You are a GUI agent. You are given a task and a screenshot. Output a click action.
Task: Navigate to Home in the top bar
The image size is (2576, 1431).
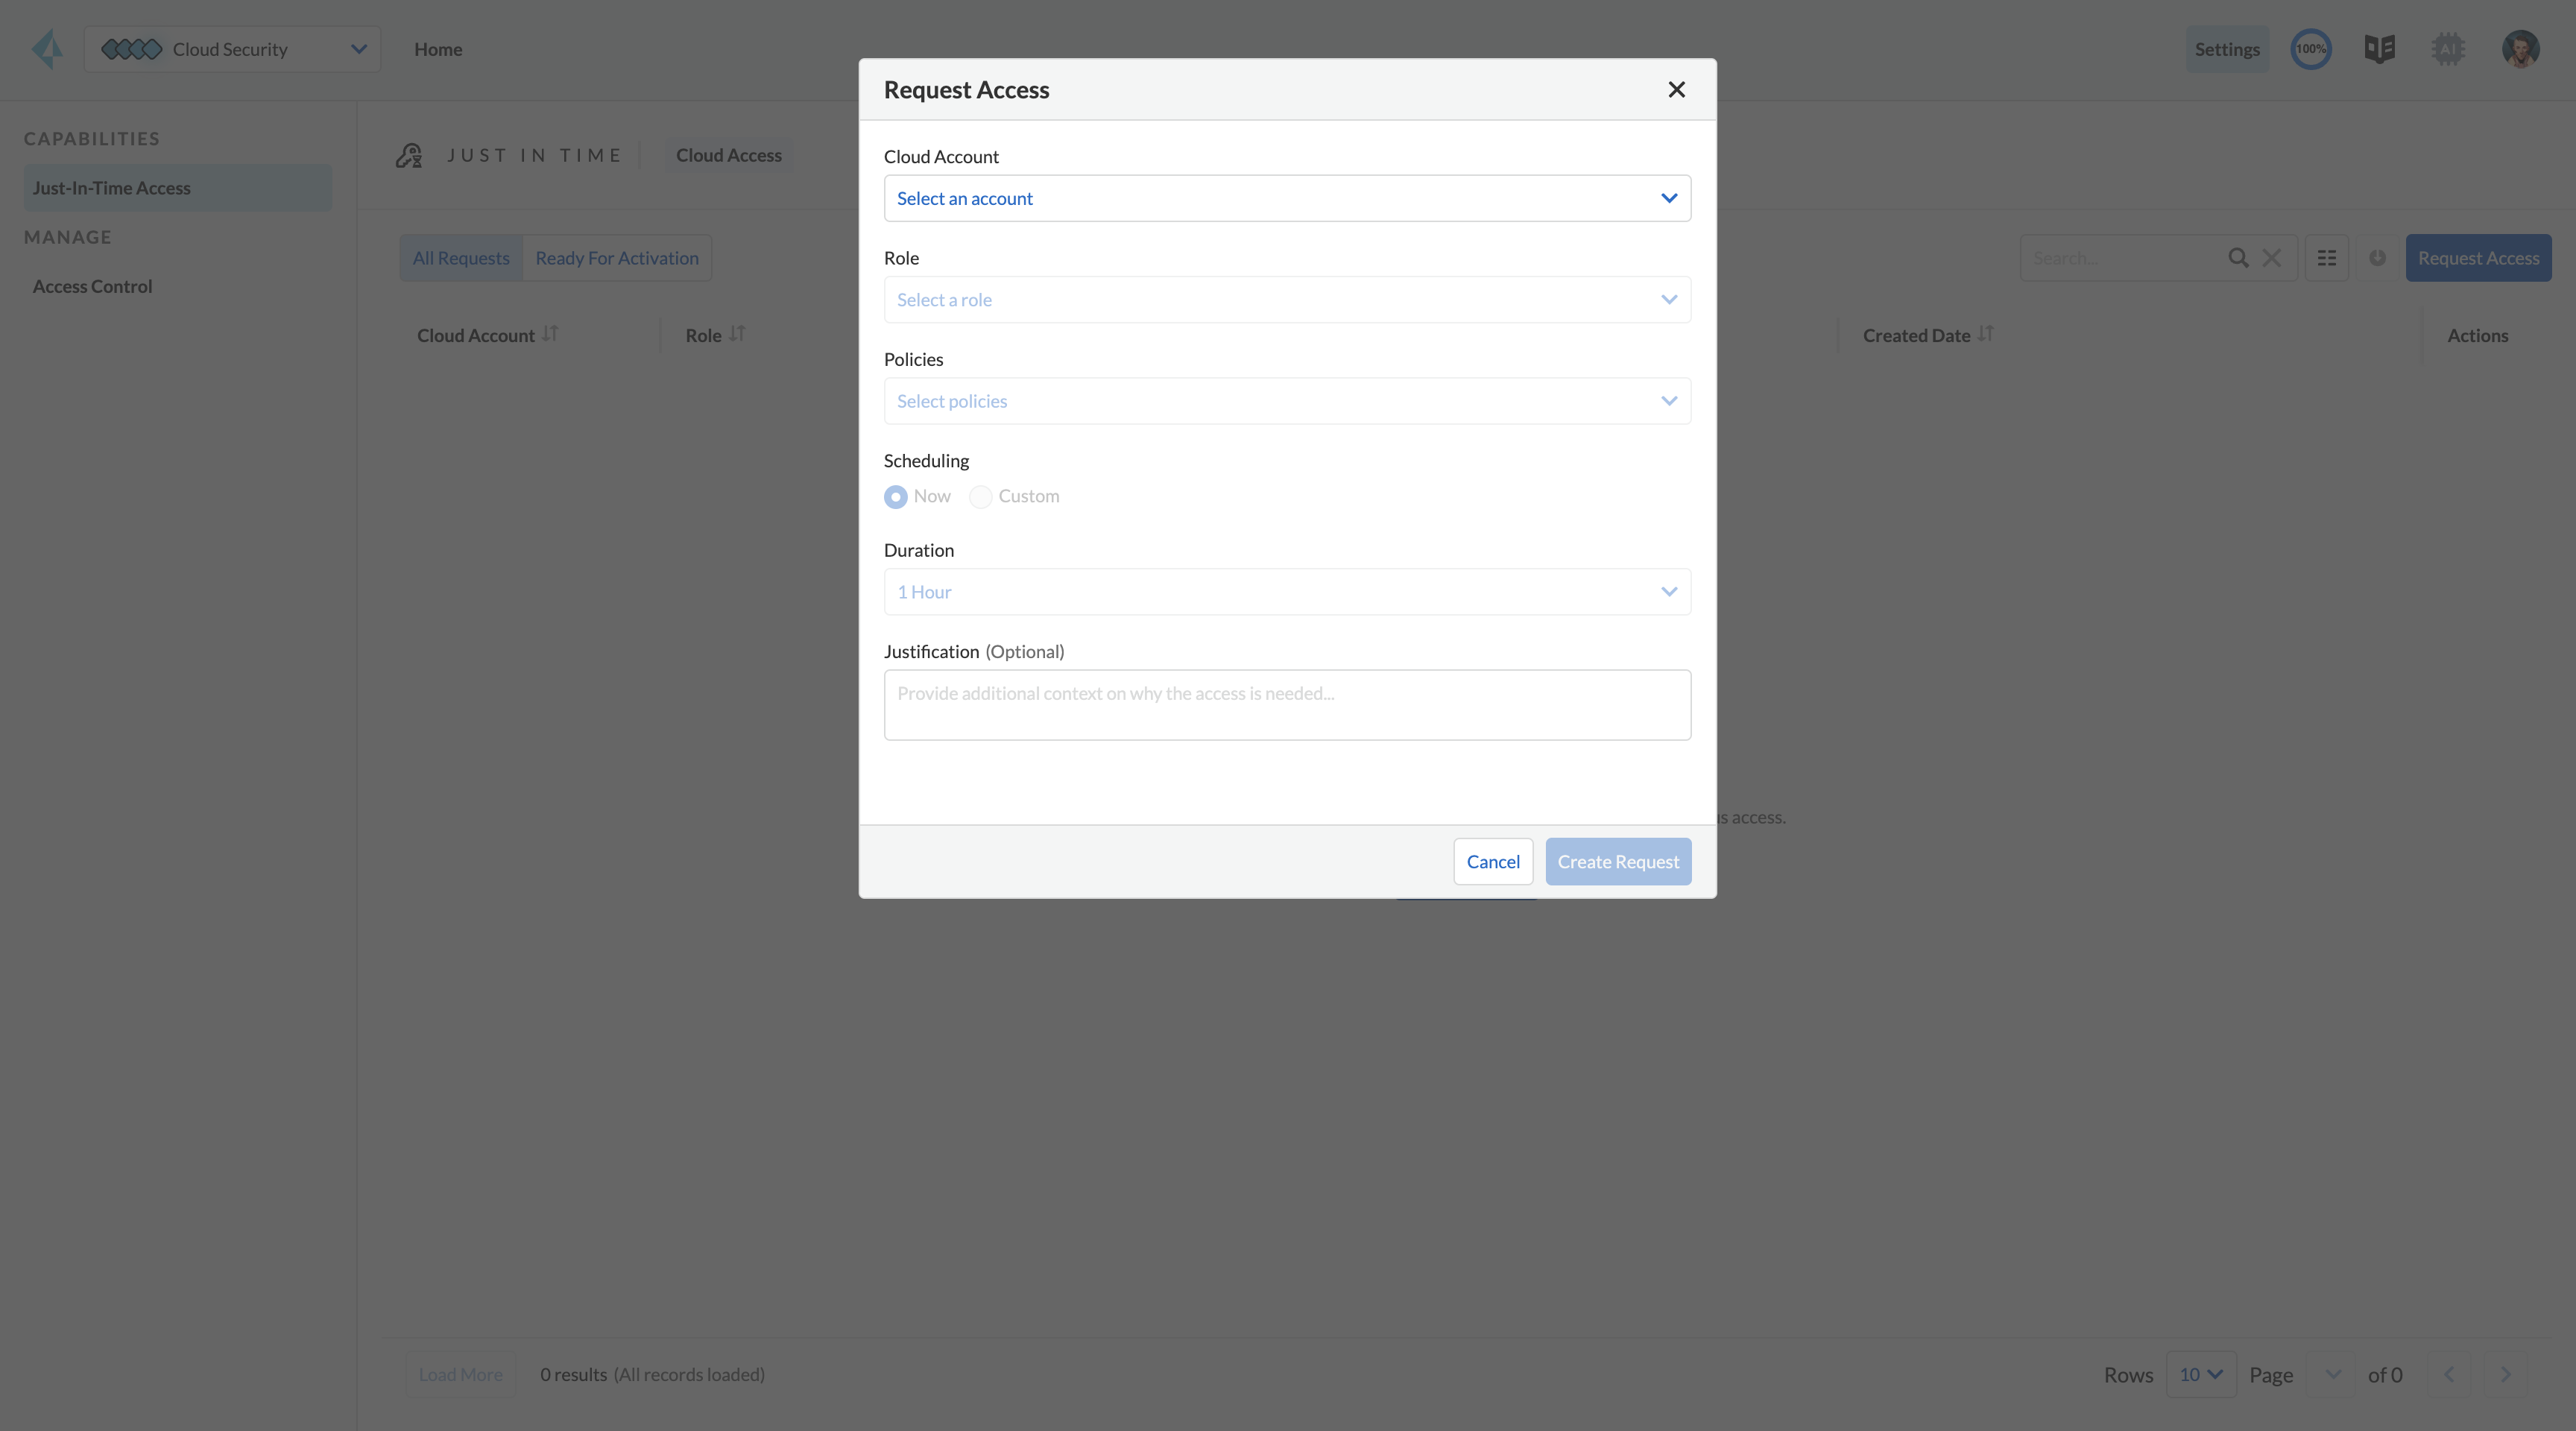tap(438, 48)
